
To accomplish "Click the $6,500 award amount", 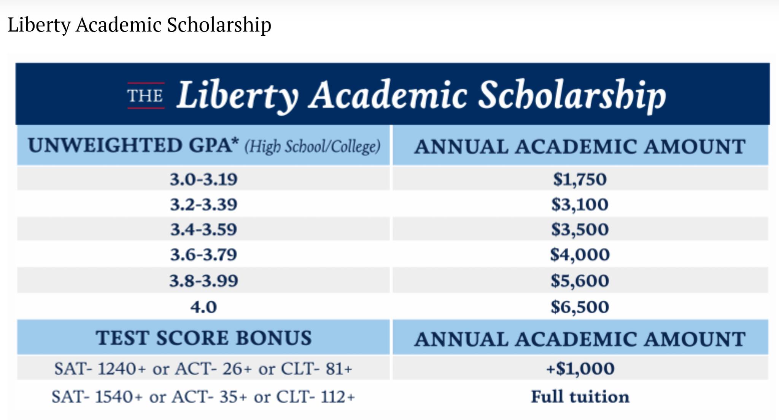I will click(580, 307).
